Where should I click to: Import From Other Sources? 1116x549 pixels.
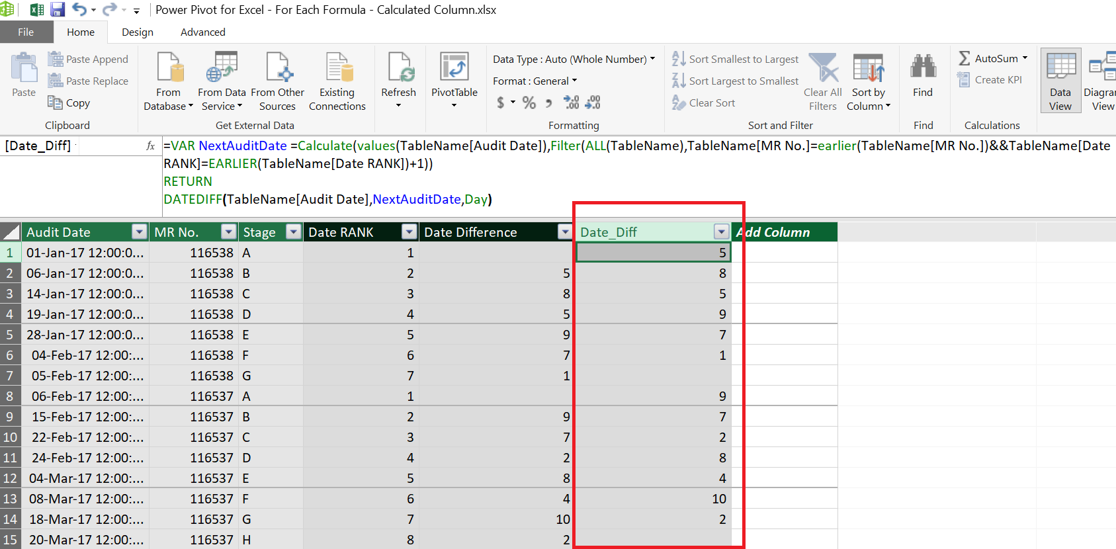277,81
